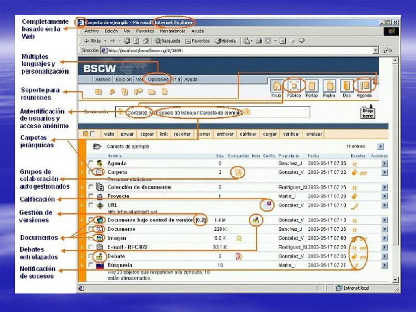Open actions menu arrow for Proyecto row
Image resolution: width=416 pixels, height=312 pixels.
(x=384, y=196)
